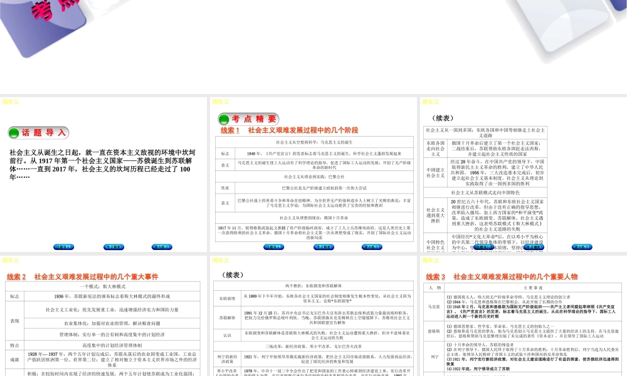
Task: Click table row 社会主义从理想到现实：俄国十月革命
Action: [314, 218]
